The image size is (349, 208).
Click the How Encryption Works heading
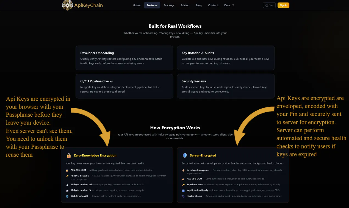click(x=175, y=128)
